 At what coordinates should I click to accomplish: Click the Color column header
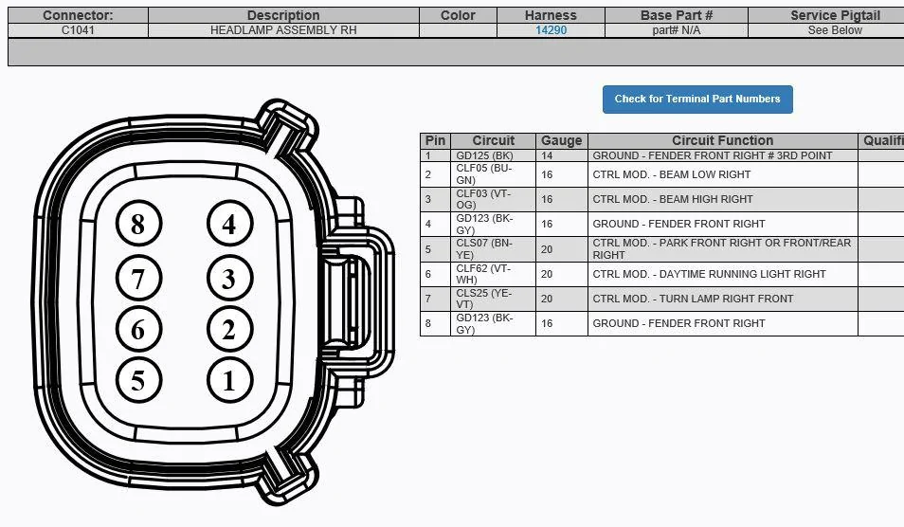(458, 15)
